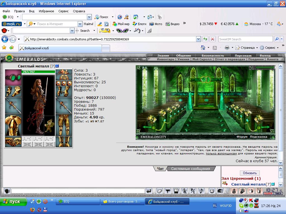Click the Подсказка link under the map

258,137
